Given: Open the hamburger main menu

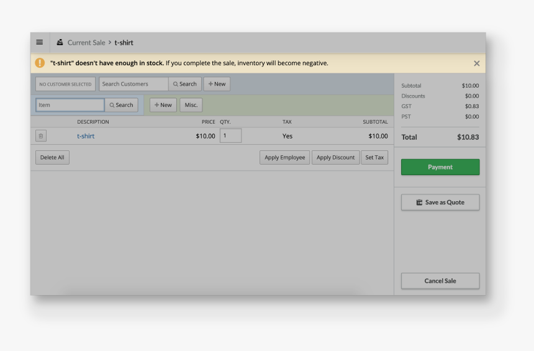Looking at the screenshot, I should tap(40, 42).
